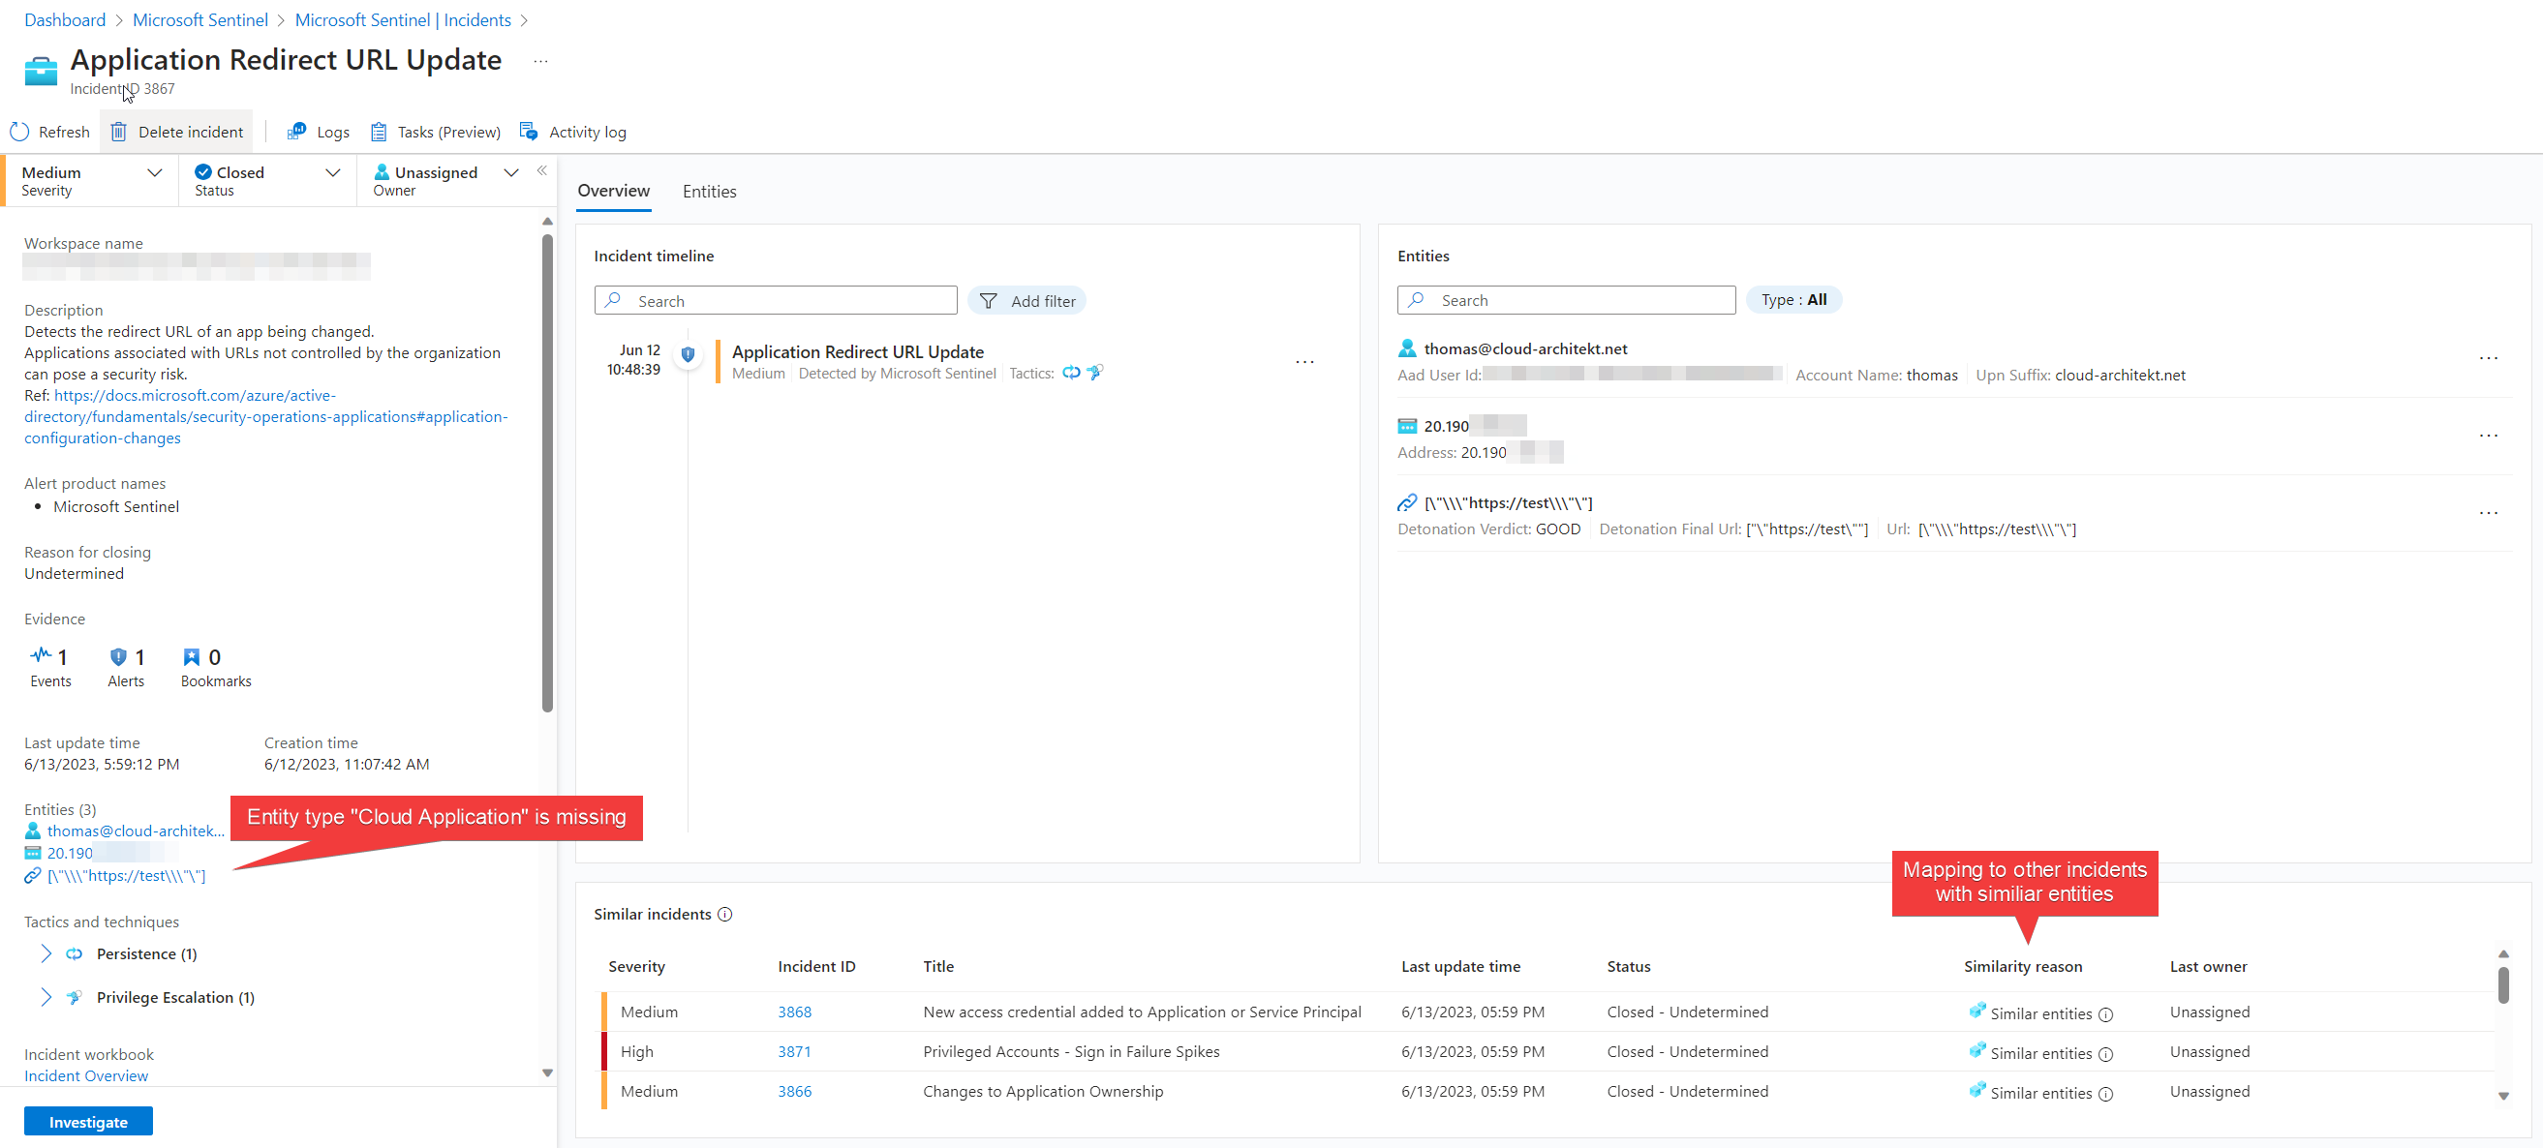Click the Persistence tactic icon in timeline

[x=1070, y=373]
